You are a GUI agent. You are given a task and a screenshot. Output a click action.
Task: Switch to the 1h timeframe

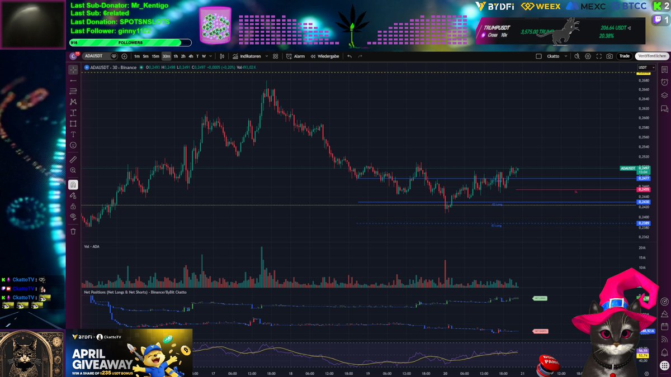pos(176,56)
